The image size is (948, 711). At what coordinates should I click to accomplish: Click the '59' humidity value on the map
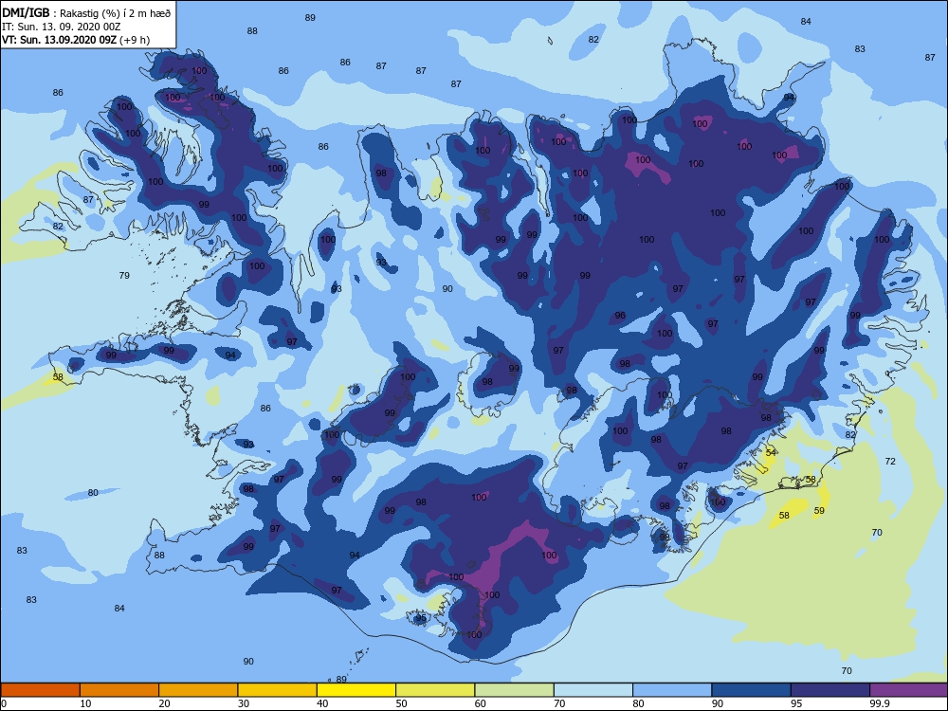click(x=819, y=510)
